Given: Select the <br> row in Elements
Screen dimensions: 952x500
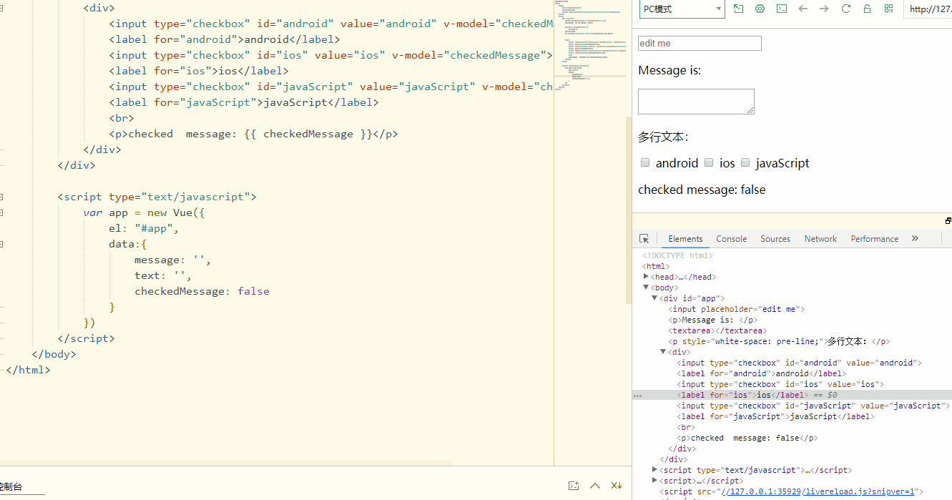Looking at the screenshot, I should click(x=685, y=427).
